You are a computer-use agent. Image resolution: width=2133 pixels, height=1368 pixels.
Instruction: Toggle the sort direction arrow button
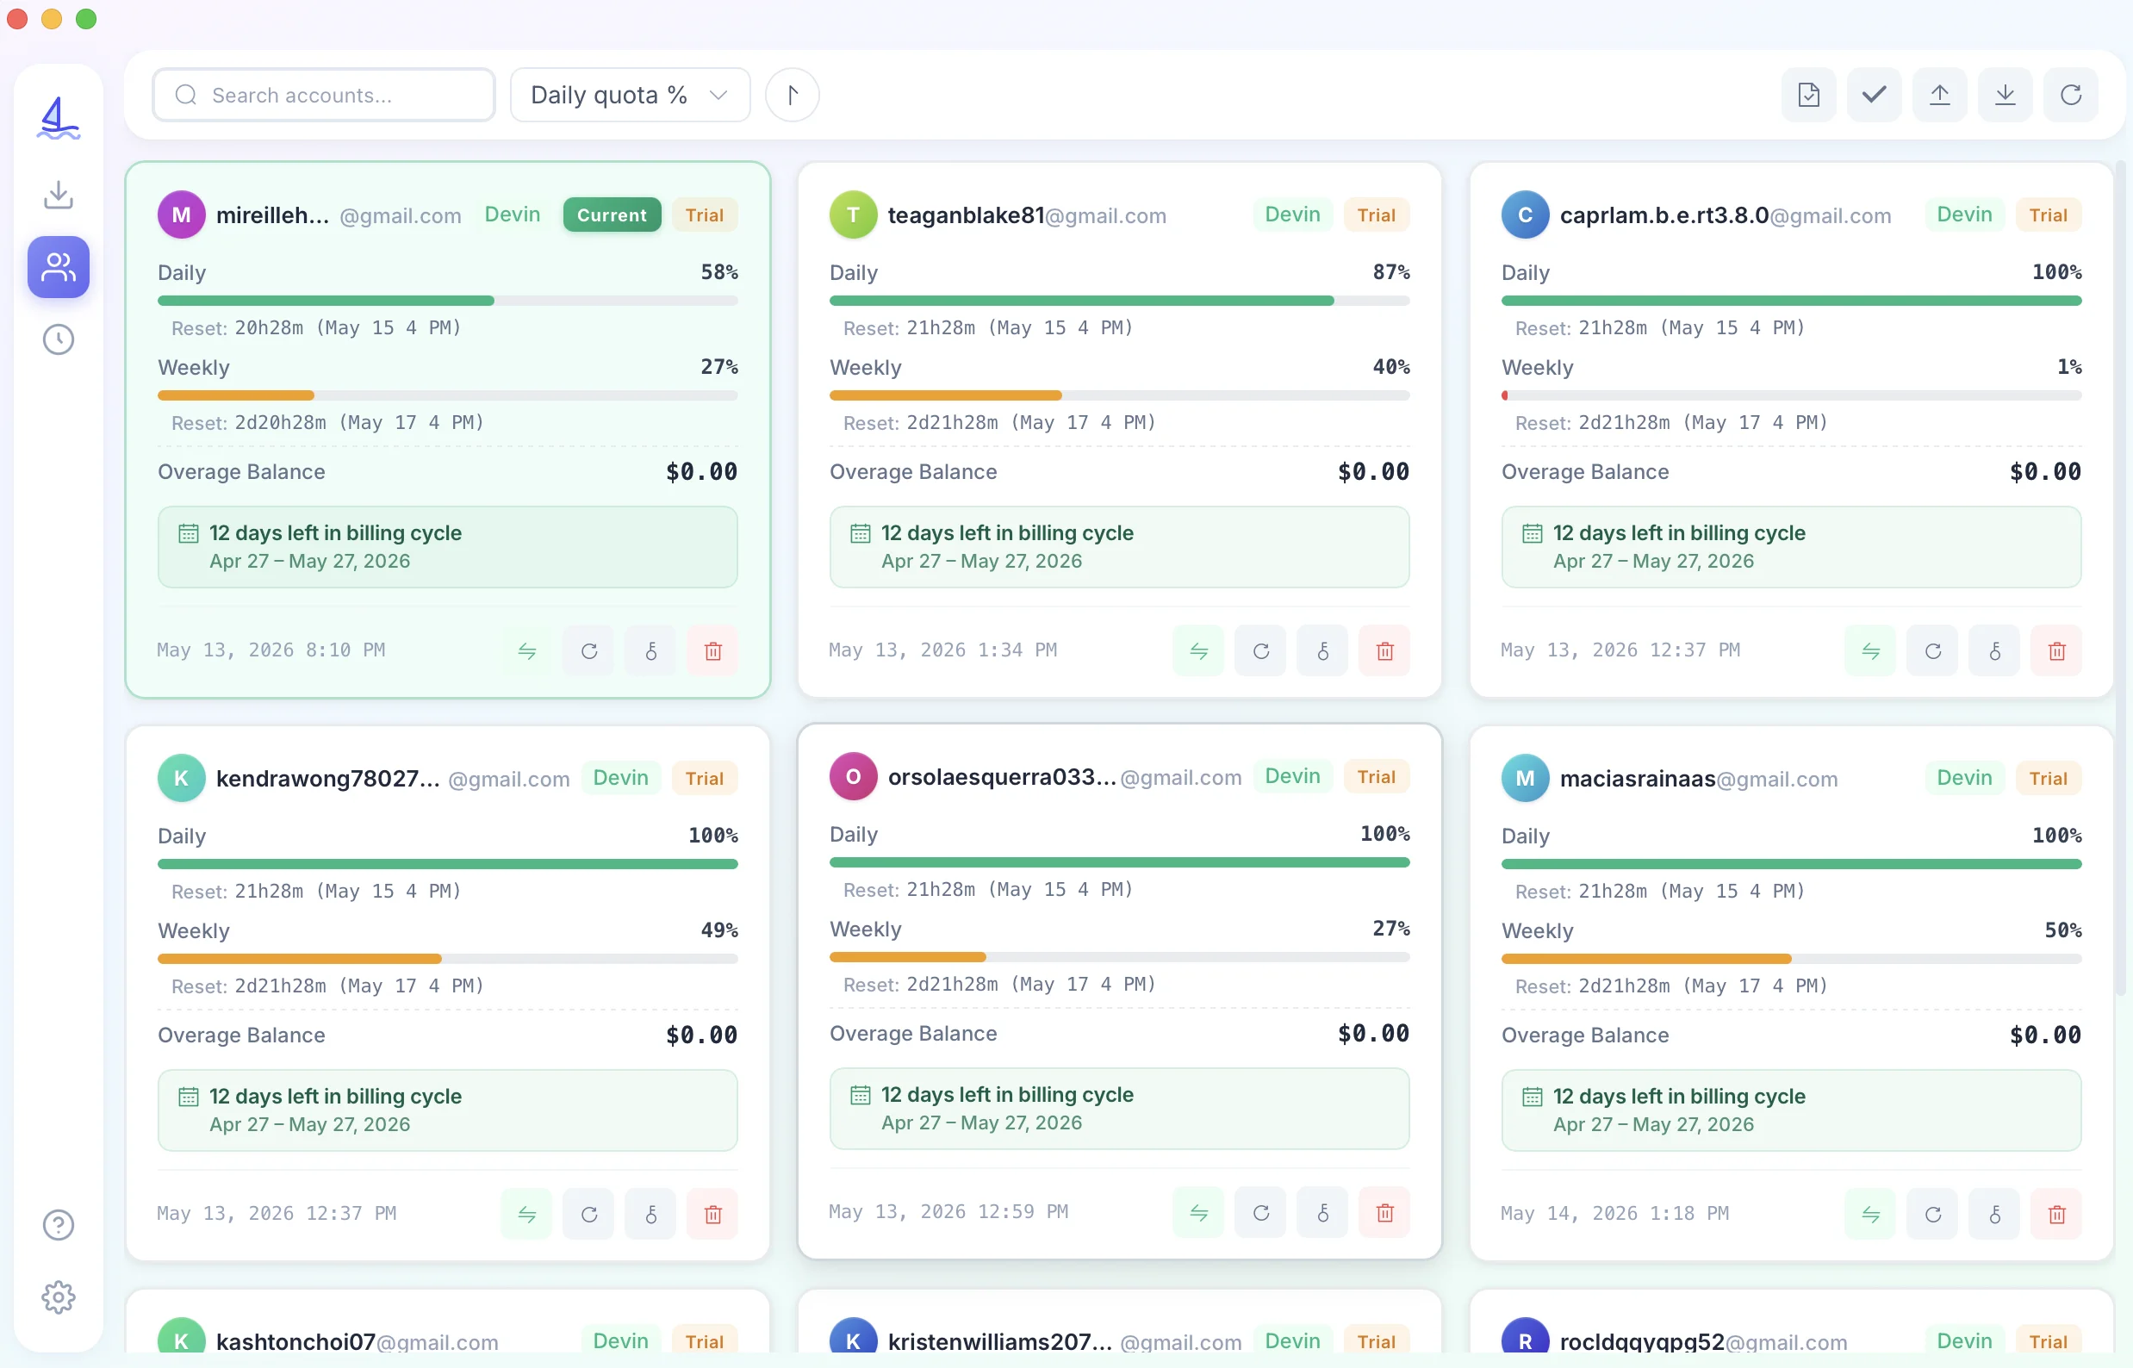(792, 95)
